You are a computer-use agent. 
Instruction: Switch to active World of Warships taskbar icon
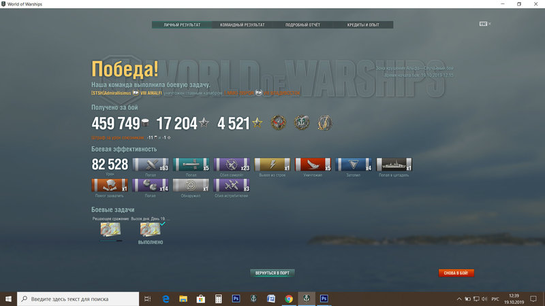pos(306,299)
